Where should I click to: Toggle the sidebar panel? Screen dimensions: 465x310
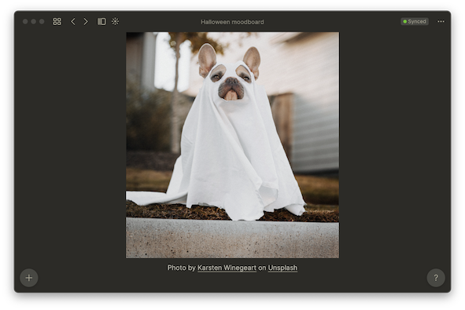tap(101, 22)
